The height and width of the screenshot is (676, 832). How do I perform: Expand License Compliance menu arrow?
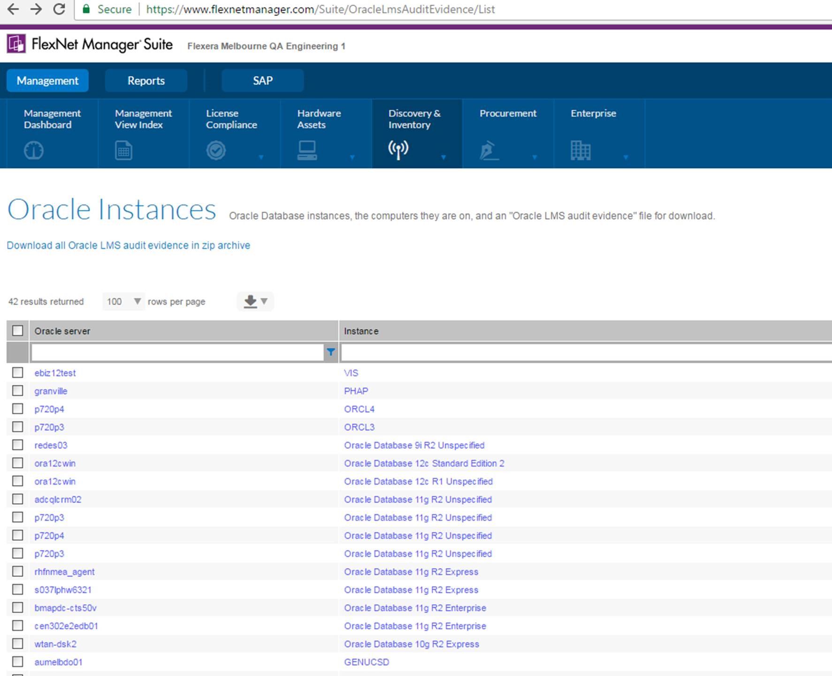[x=261, y=157]
